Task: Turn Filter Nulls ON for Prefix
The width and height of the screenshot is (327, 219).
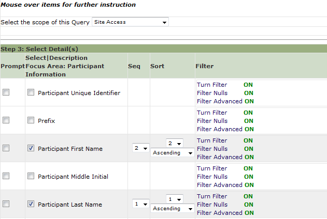Action: [249, 121]
